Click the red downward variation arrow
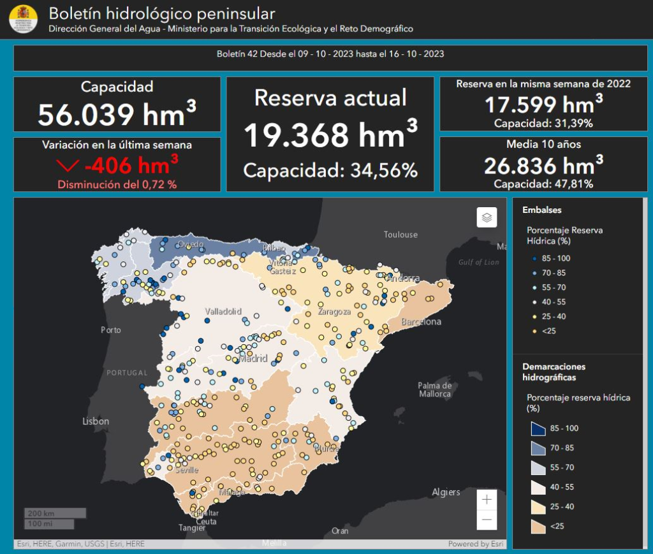 pos(67,166)
